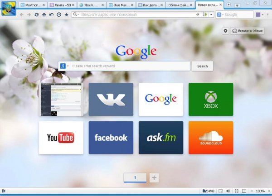Viewport: 272px width, 196px height.
Task: Focus the Please enter search keyword field
Action: click(130, 66)
